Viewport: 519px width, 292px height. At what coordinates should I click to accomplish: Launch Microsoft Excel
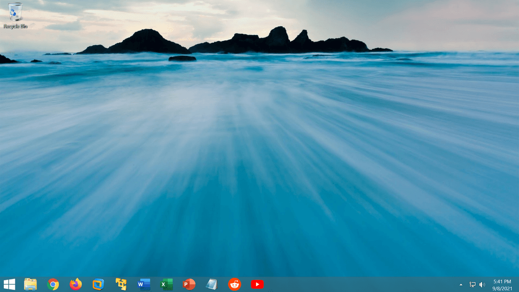tap(166, 284)
